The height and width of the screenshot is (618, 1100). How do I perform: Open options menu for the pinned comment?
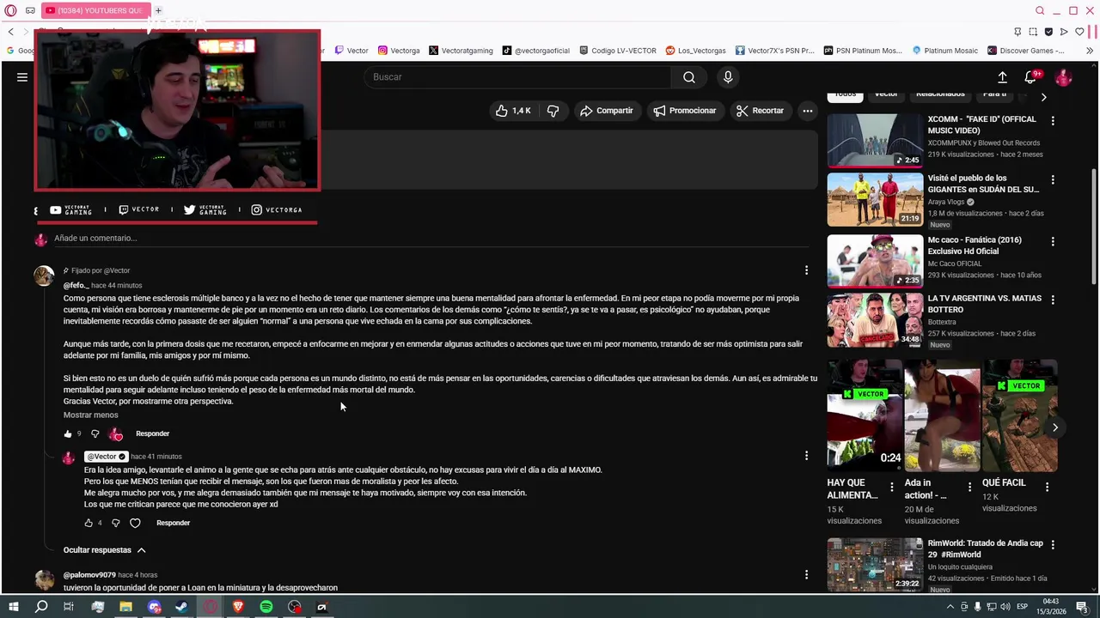click(806, 270)
